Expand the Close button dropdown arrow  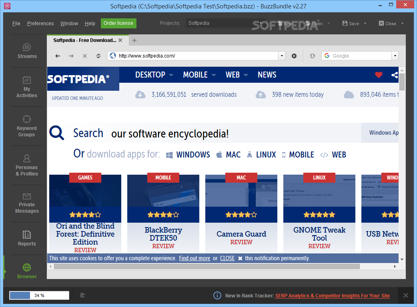(x=402, y=23)
